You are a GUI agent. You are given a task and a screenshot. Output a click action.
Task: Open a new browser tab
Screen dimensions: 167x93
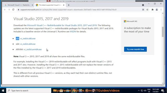click(x=69, y=5)
